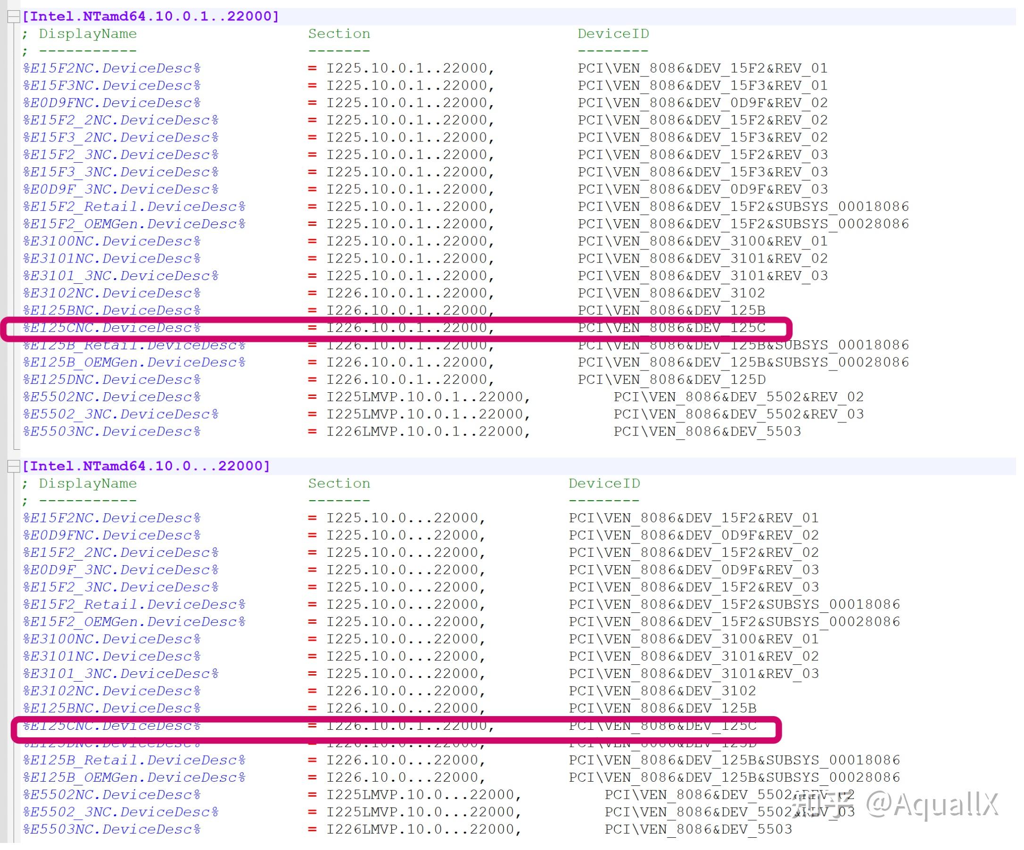Viewport: 1024px width, 850px height.
Task: Click the DisplayName column header comment
Action: [x=87, y=33]
